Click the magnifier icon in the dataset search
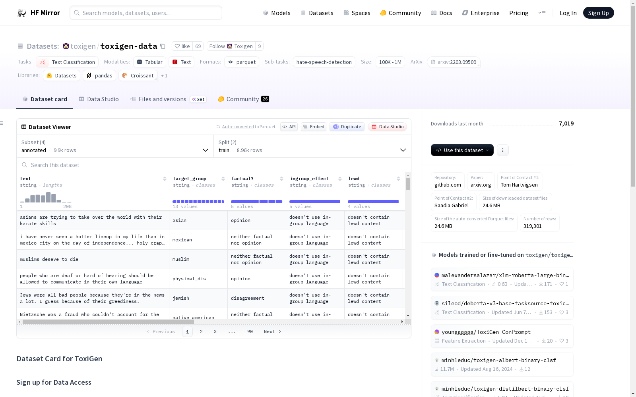The height and width of the screenshot is (397, 636). pyautogui.click(x=25, y=165)
